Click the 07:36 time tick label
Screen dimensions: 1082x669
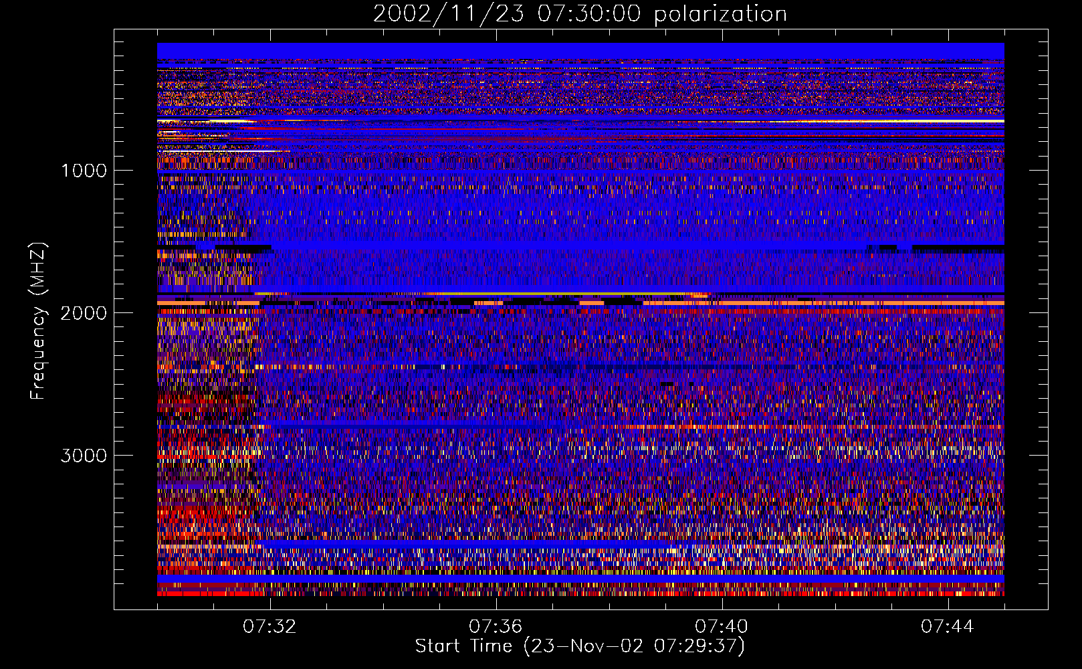(496, 627)
